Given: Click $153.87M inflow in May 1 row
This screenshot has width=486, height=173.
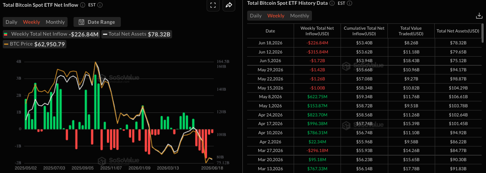Looking at the screenshot, I should click(x=317, y=106).
